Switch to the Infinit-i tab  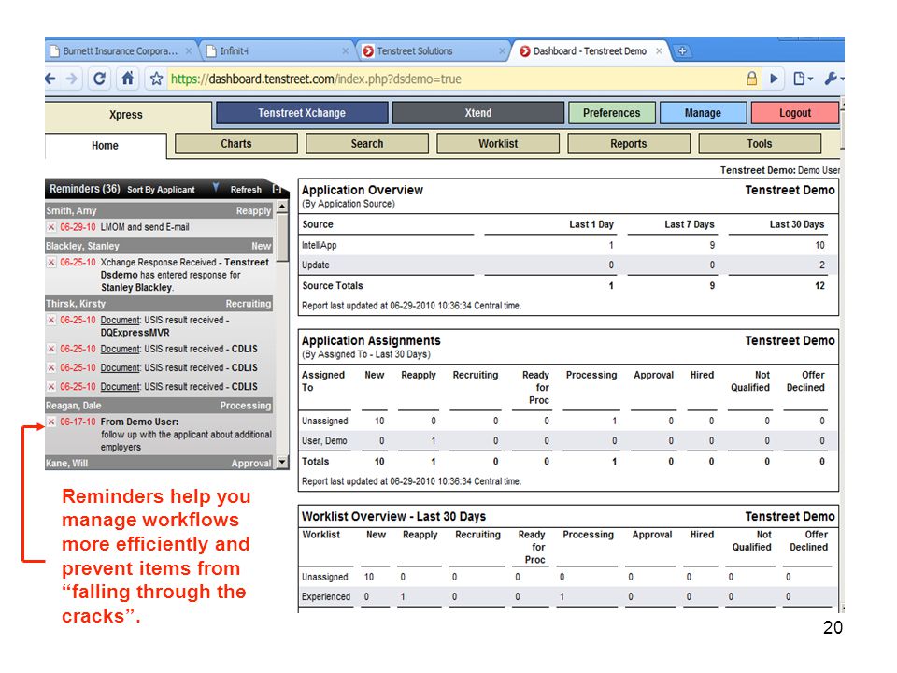[x=278, y=50]
